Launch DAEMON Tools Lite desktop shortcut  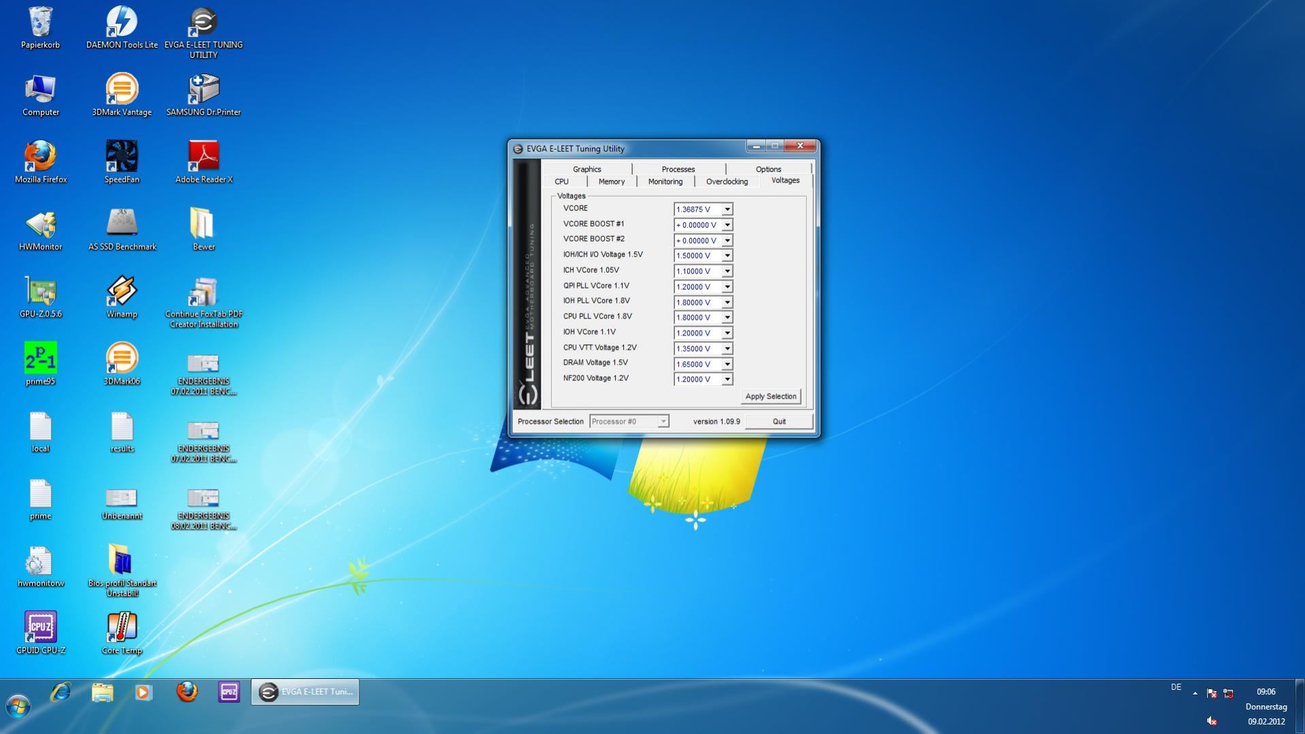[x=122, y=27]
